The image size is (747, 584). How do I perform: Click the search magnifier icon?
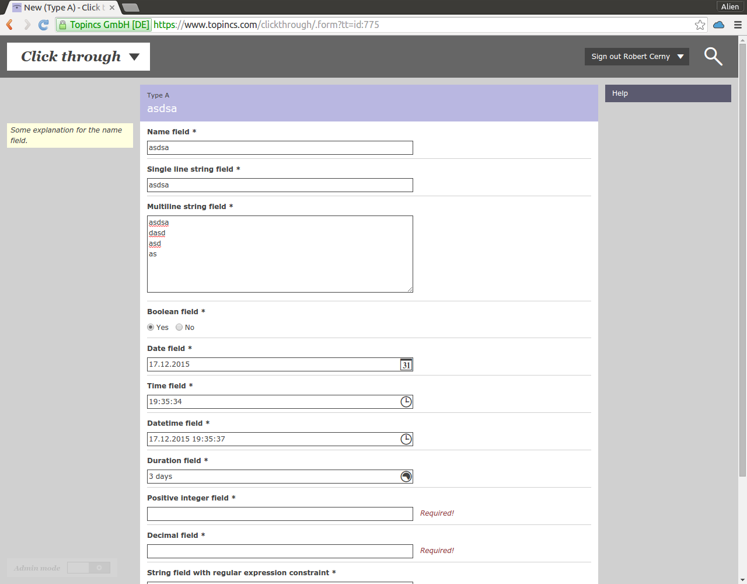pos(713,57)
